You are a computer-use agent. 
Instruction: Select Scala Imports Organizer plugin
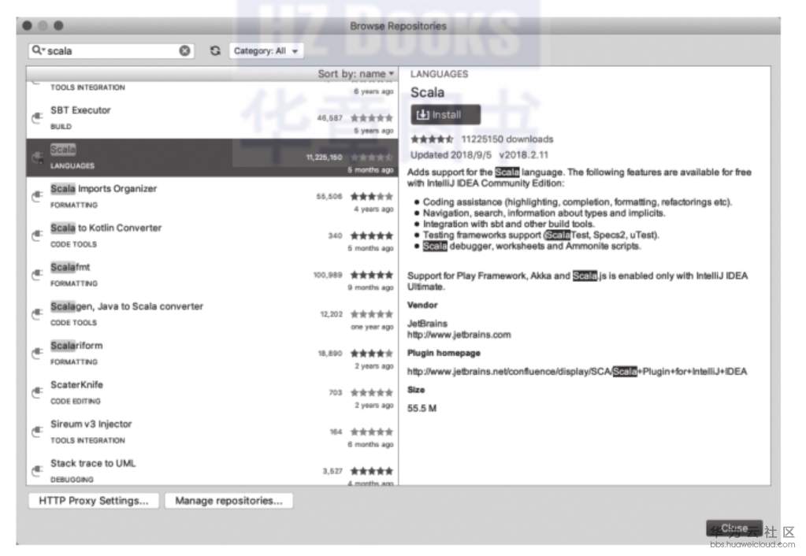pyautogui.click(x=212, y=197)
